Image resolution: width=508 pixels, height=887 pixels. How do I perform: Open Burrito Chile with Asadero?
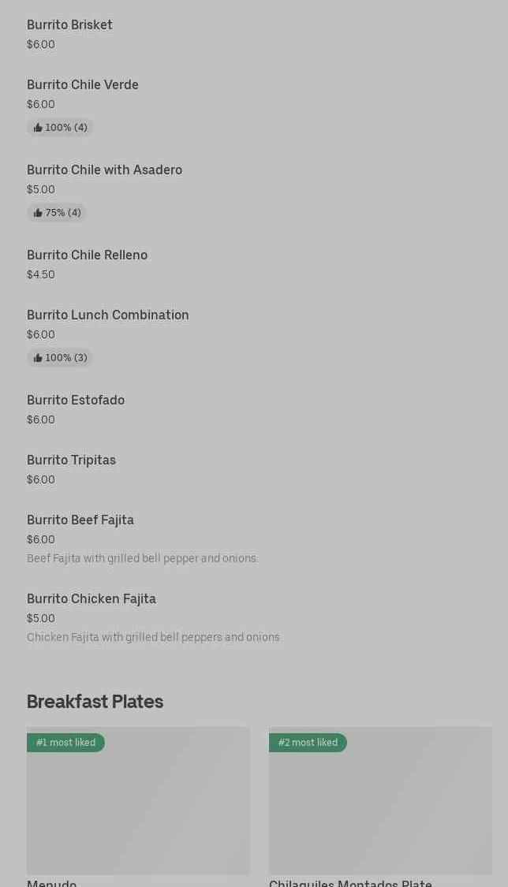point(104,170)
